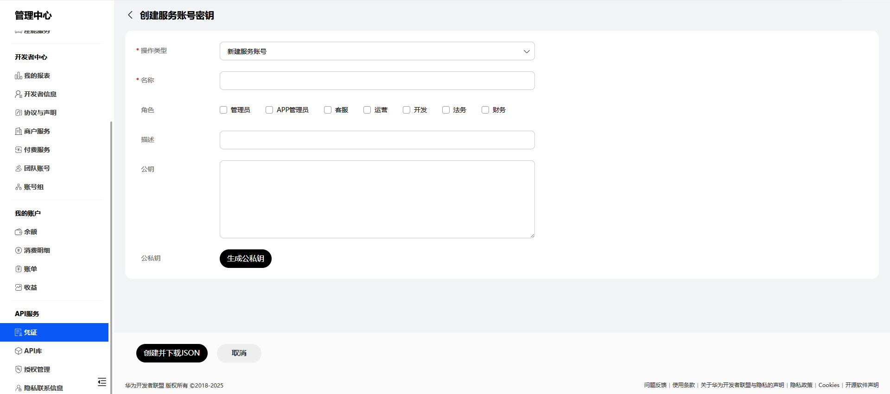The width and height of the screenshot is (890, 394).
Task: Click the 生成公私钥 button
Action: 246,259
